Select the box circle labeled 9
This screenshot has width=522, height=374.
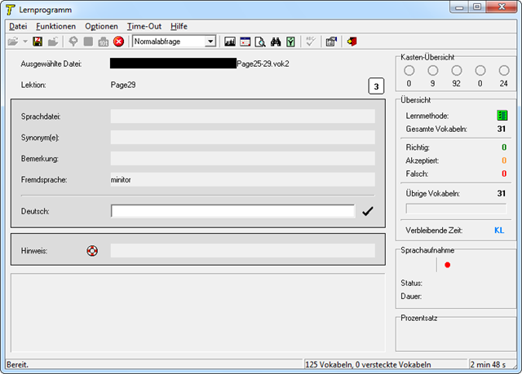pyautogui.click(x=432, y=71)
